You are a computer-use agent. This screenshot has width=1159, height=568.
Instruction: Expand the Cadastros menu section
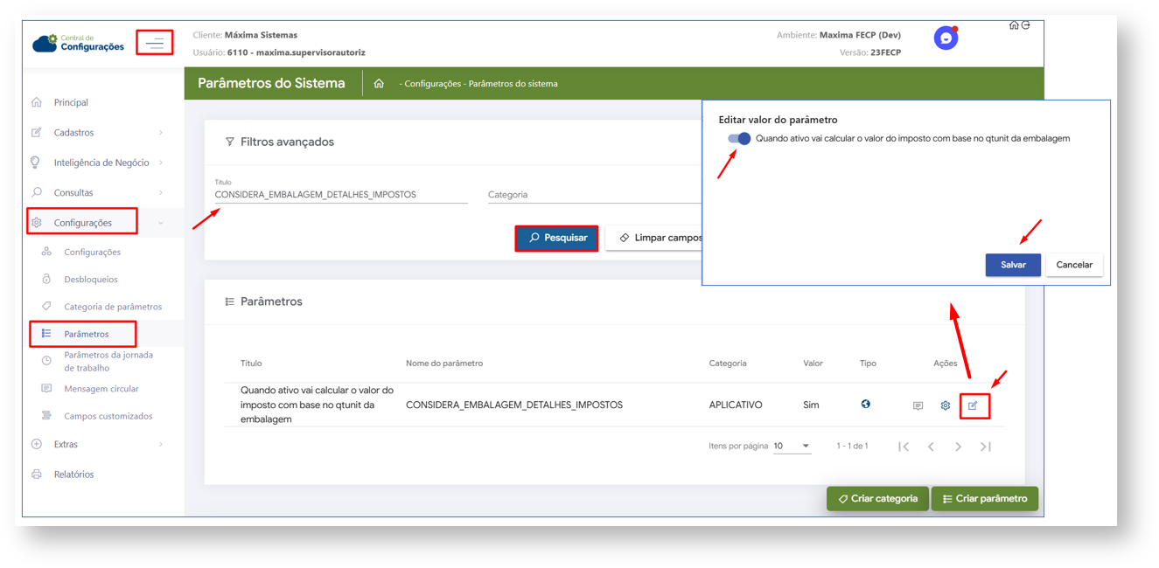pos(98,133)
